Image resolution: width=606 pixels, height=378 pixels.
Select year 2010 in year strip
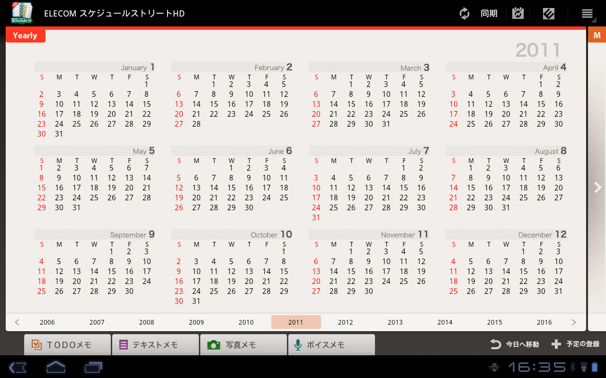pos(246,322)
